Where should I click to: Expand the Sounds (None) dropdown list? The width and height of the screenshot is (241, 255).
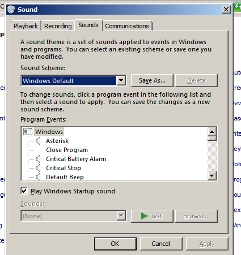pos(121,216)
